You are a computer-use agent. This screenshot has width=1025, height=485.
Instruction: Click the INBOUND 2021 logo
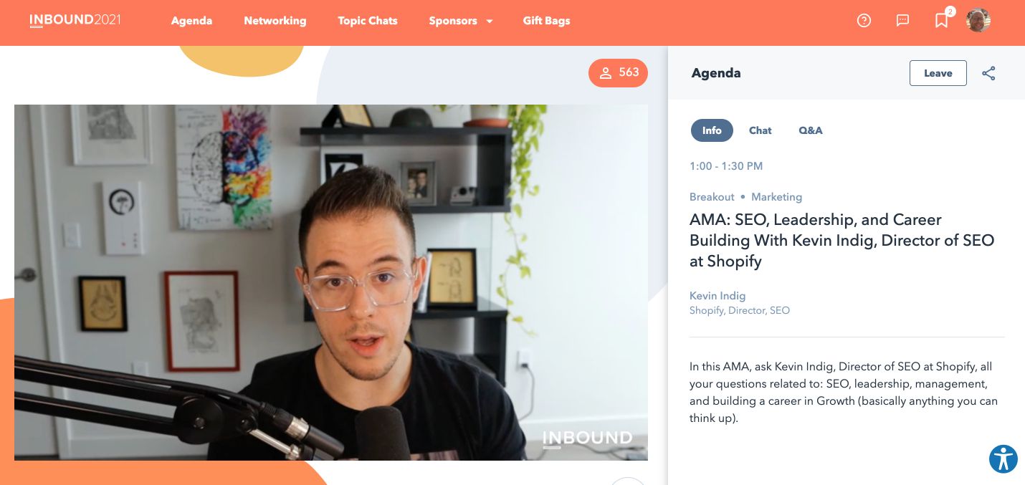pos(75,20)
